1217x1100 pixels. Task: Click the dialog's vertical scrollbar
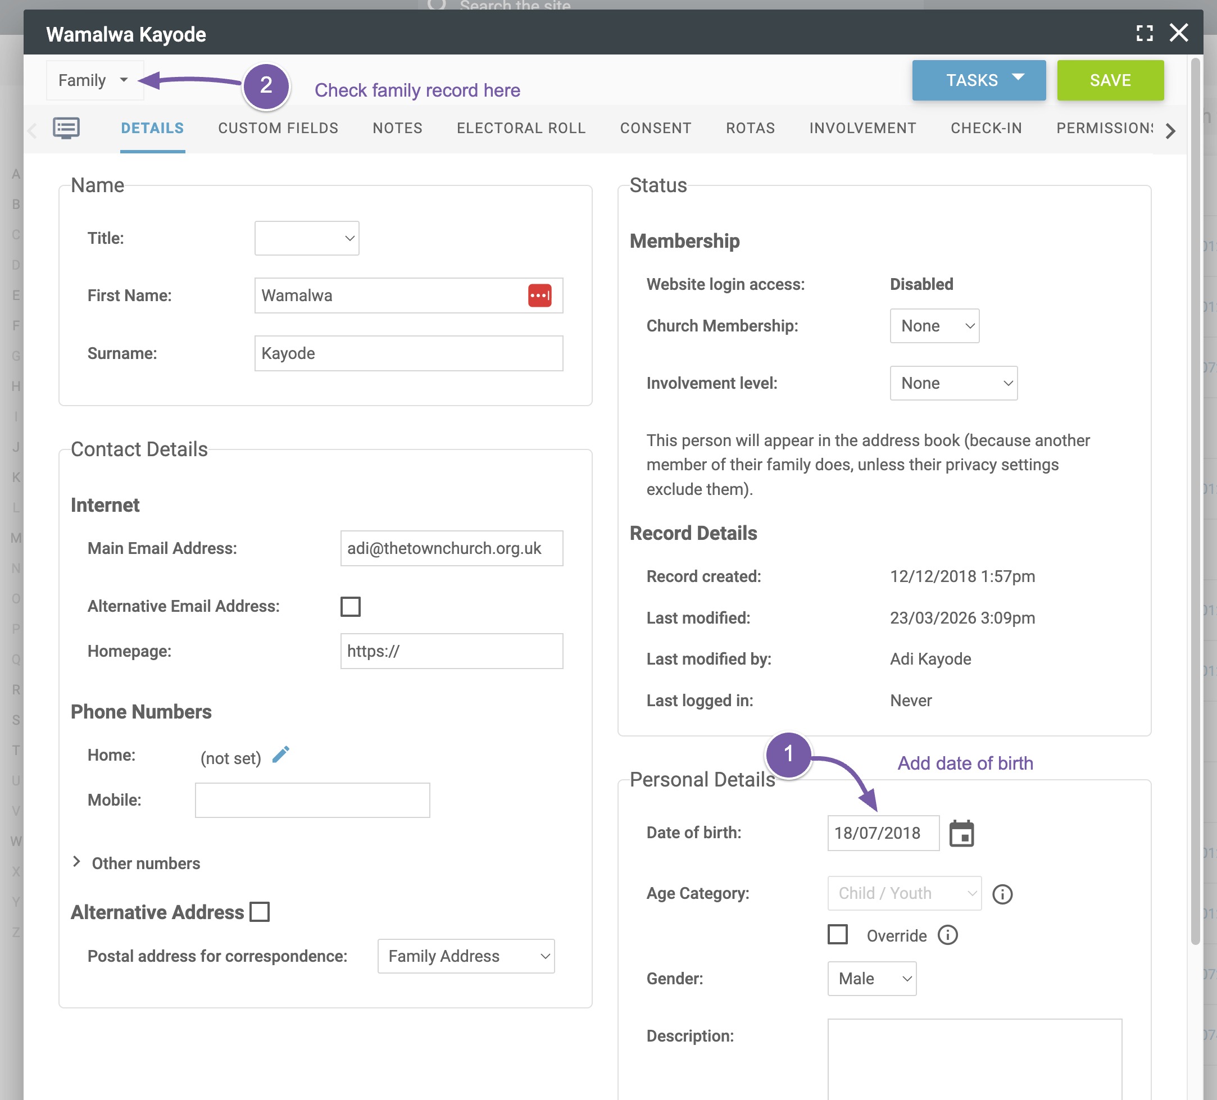1195,501
